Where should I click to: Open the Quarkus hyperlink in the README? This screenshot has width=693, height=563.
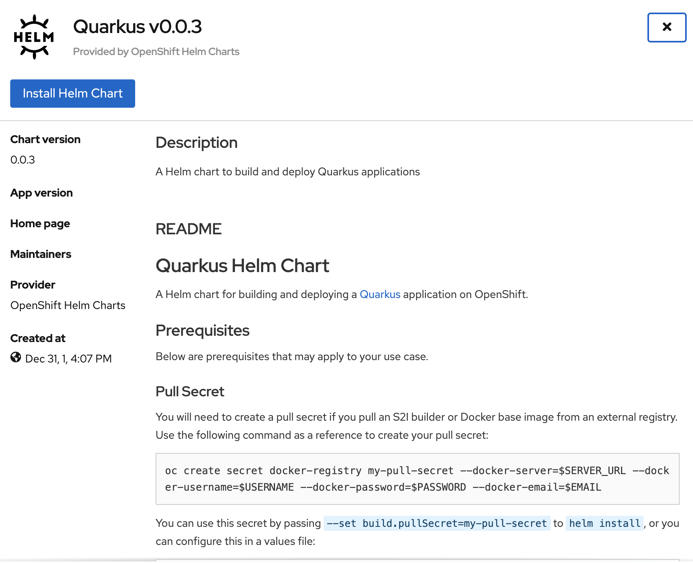380,294
